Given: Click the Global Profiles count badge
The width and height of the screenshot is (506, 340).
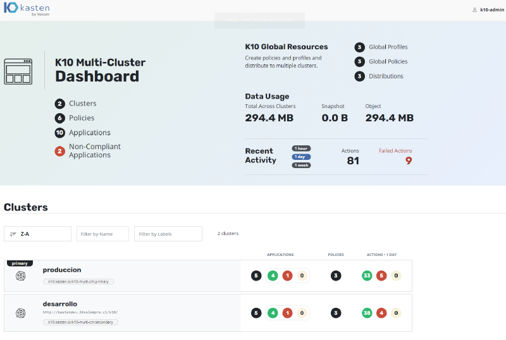Looking at the screenshot, I should 359,47.
